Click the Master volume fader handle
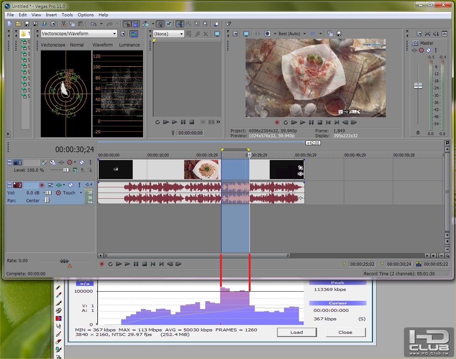The image size is (456, 359). click(x=418, y=85)
